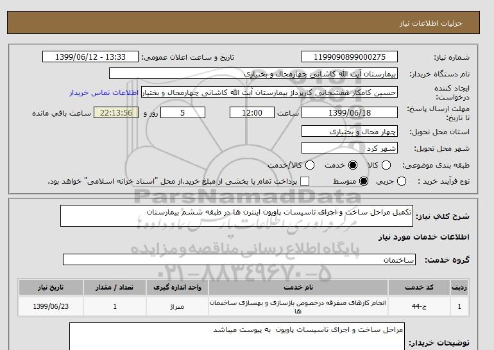Toggle the اسناد خزانه اسلامی payment checkbox

point(305,181)
